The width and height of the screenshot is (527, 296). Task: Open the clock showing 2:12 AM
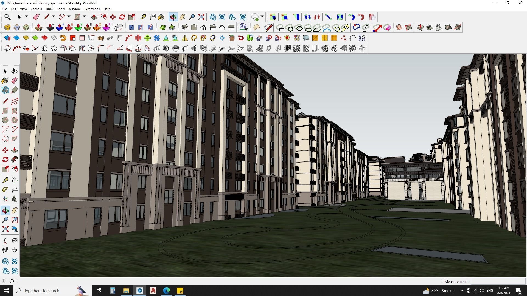tap(503, 291)
